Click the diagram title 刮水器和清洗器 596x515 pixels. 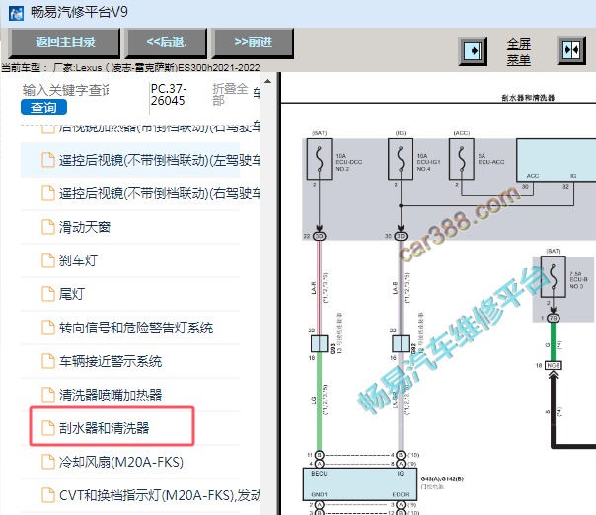pos(528,98)
